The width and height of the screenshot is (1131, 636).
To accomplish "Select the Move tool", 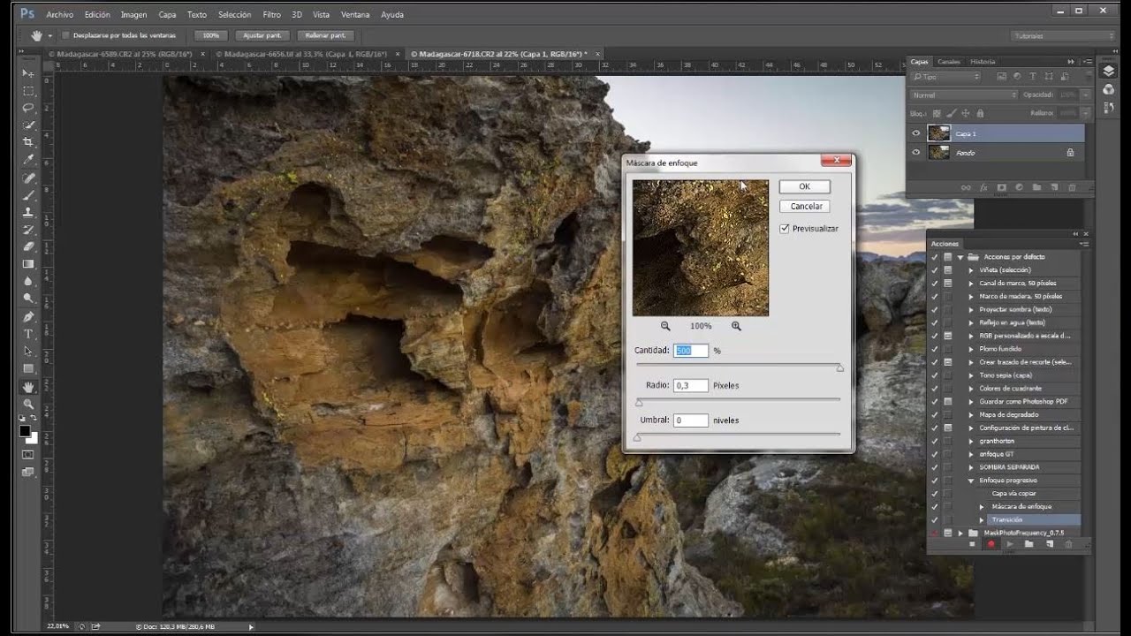I will coord(28,73).
